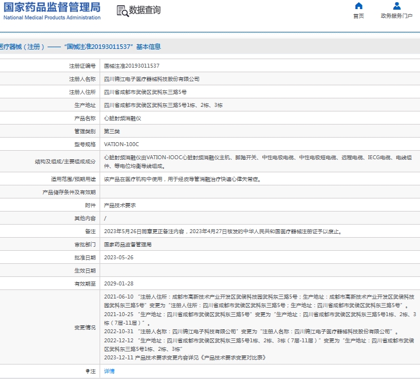Click the 备注 row label
420x381 pixels.
pyautogui.click(x=90, y=231)
